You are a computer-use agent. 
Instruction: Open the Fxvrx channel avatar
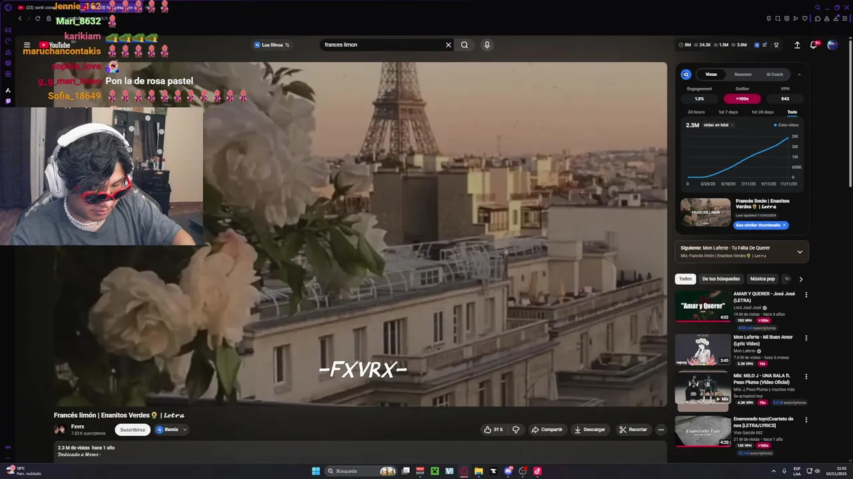[x=60, y=430]
